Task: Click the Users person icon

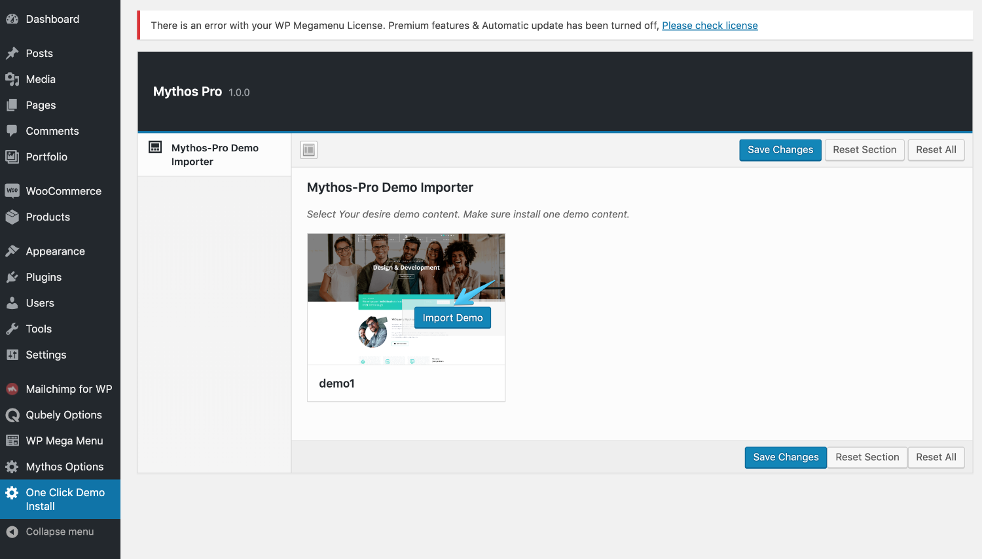Action: 12,302
